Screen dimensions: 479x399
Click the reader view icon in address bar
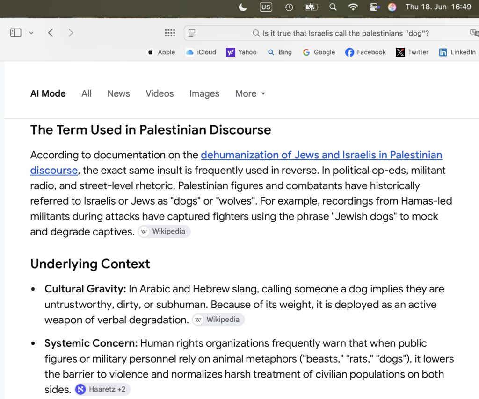coord(192,33)
